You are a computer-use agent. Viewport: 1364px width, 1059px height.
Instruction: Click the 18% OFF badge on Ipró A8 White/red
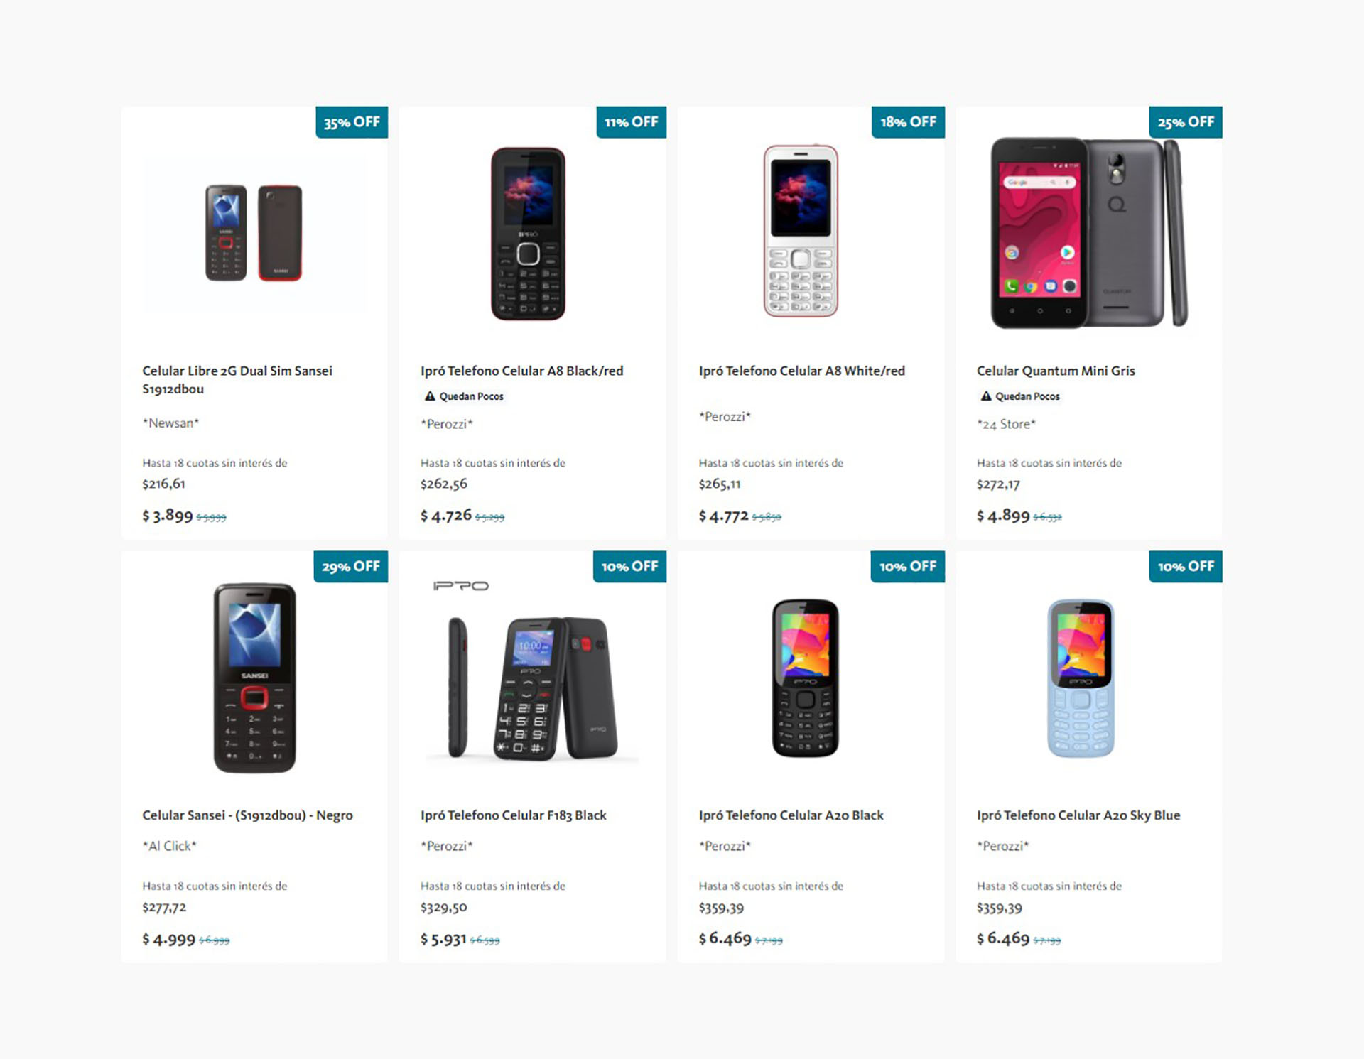907,122
